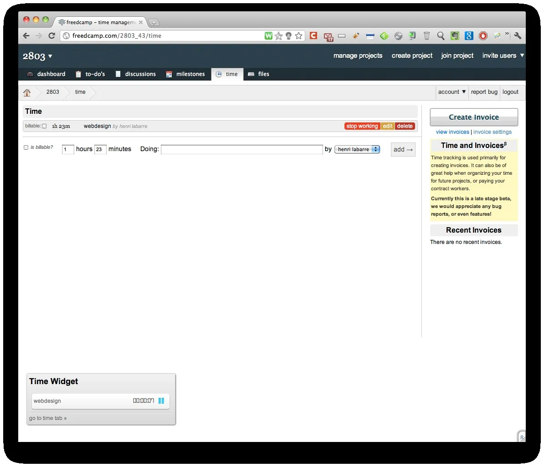
Task: Switch to the to-do's tab
Action: 90,74
